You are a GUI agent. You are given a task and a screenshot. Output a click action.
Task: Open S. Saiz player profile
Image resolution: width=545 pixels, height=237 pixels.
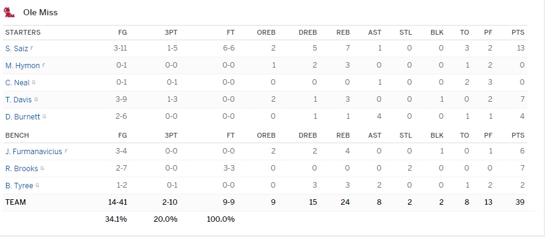[x=16, y=49]
